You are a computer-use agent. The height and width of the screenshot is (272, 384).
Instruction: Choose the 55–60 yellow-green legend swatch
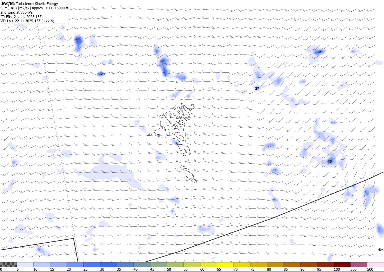pyautogui.click(x=192, y=265)
